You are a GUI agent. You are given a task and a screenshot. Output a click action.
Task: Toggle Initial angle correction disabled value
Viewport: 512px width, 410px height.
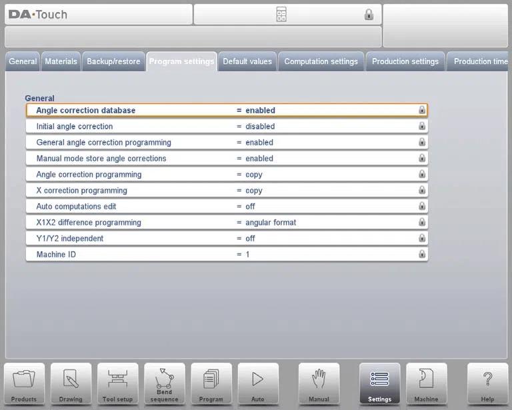coord(260,126)
